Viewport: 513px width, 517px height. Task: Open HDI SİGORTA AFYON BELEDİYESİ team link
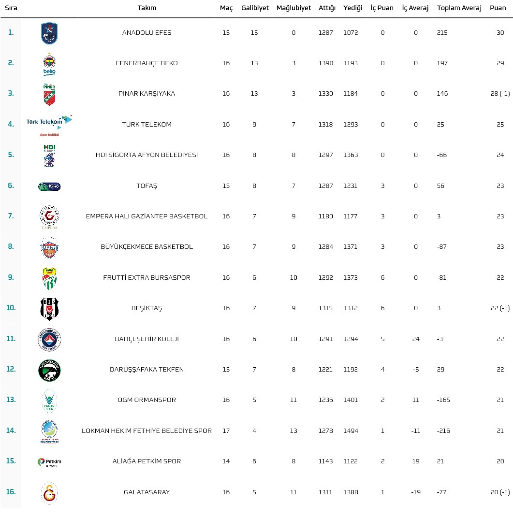pos(147,155)
